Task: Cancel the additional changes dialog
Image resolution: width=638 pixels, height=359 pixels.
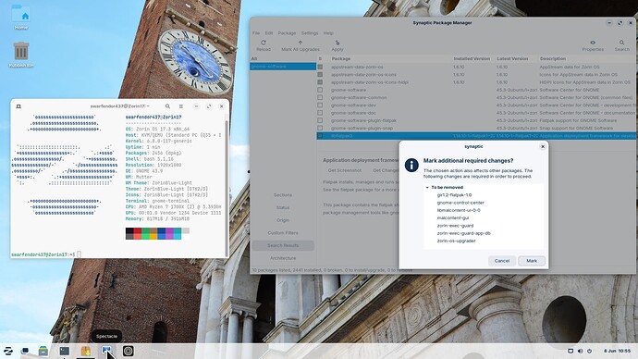Action: coord(502,261)
